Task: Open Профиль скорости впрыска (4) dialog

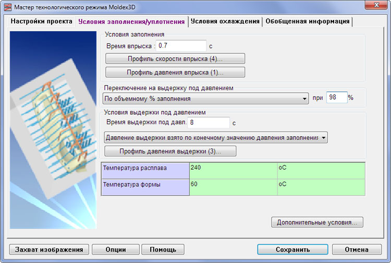Action: pyautogui.click(x=175, y=58)
